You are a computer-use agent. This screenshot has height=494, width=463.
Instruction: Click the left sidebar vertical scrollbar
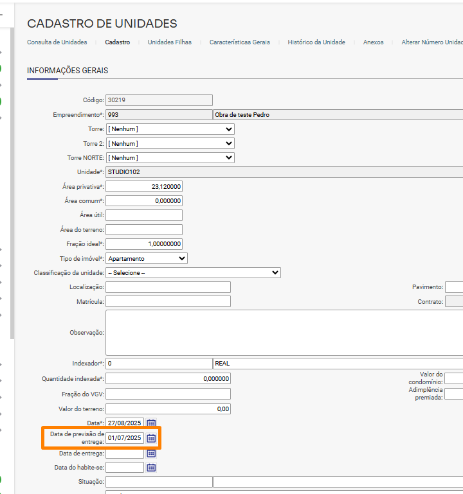click(12, 183)
